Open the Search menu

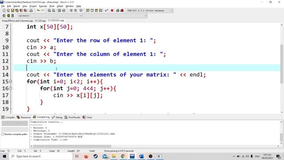tap(16, 6)
